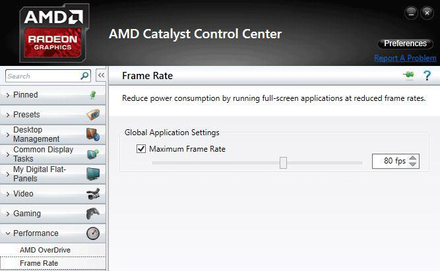Click the Maximum Frame Rate slider handle
The width and height of the screenshot is (440, 271).
point(283,162)
